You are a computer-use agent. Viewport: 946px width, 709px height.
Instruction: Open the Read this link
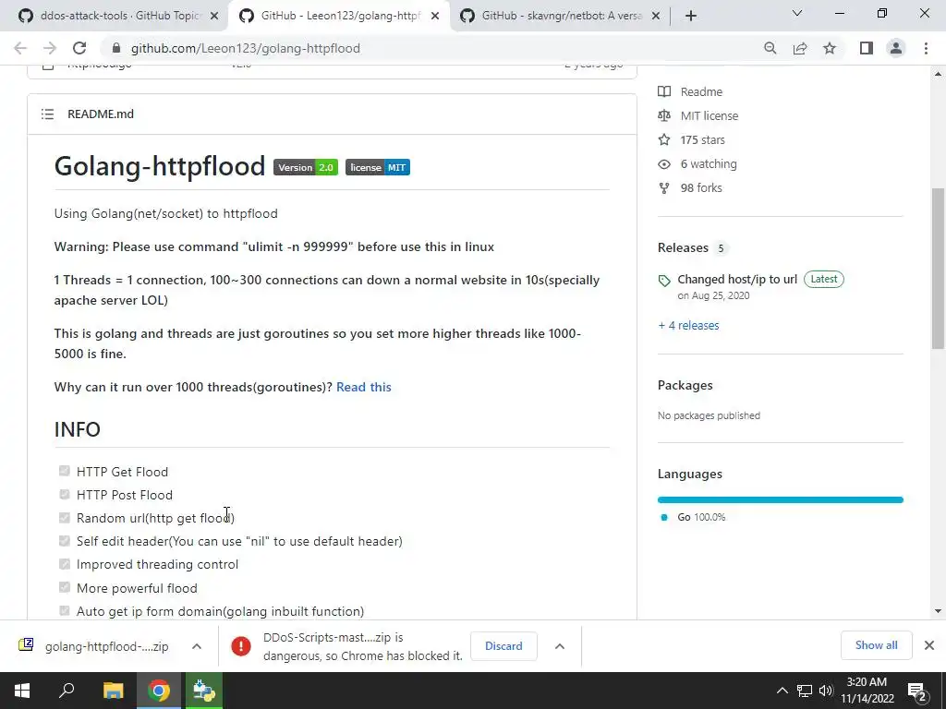coord(363,387)
